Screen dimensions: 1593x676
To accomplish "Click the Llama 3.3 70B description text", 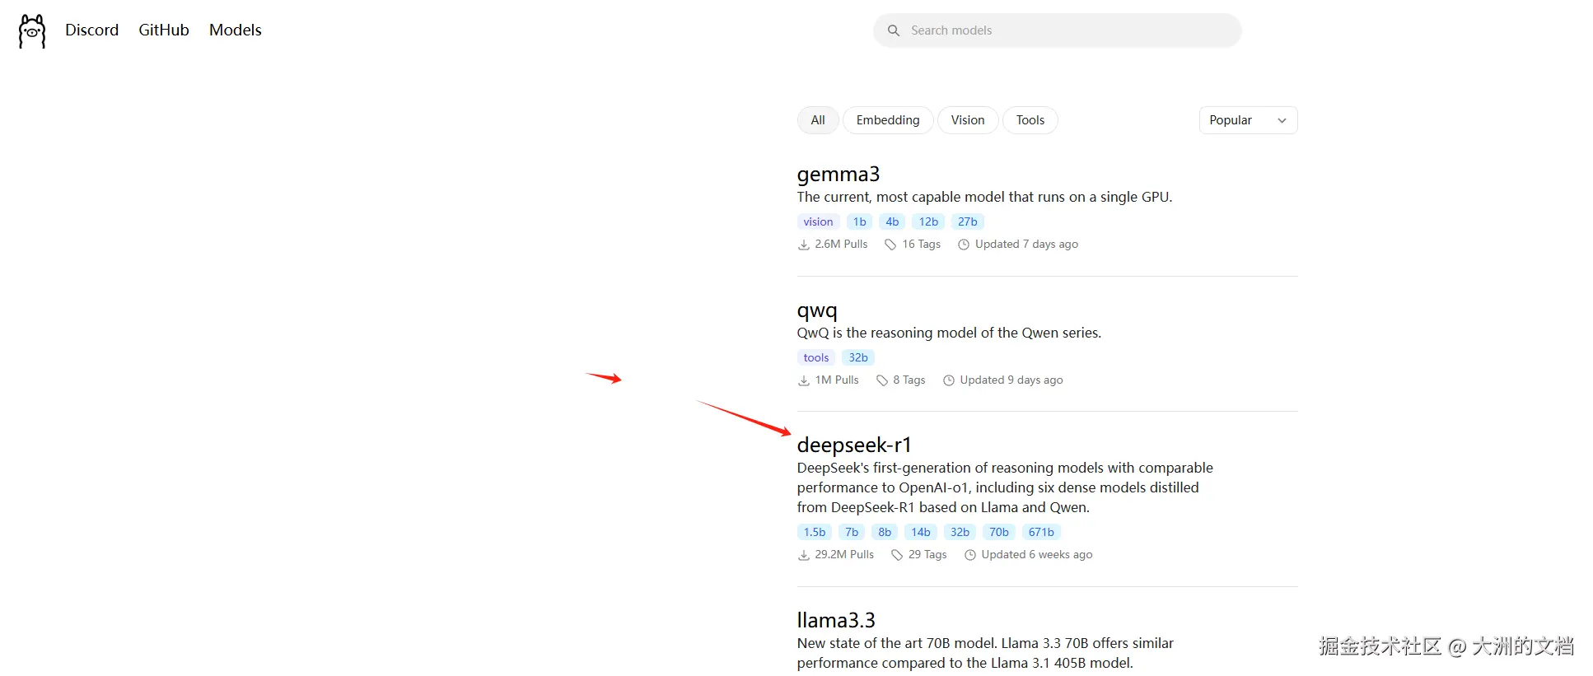I will 985,653.
